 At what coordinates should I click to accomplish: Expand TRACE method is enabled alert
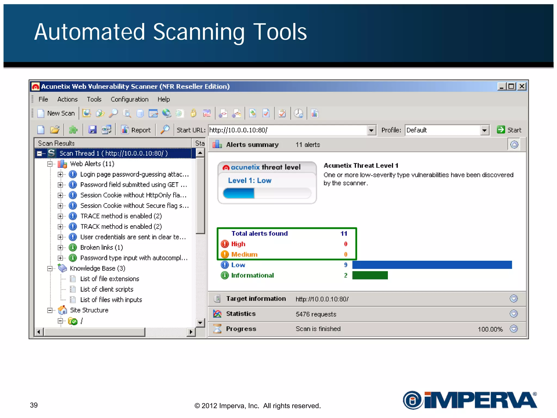pyautogui.click(x=60, y=216)
